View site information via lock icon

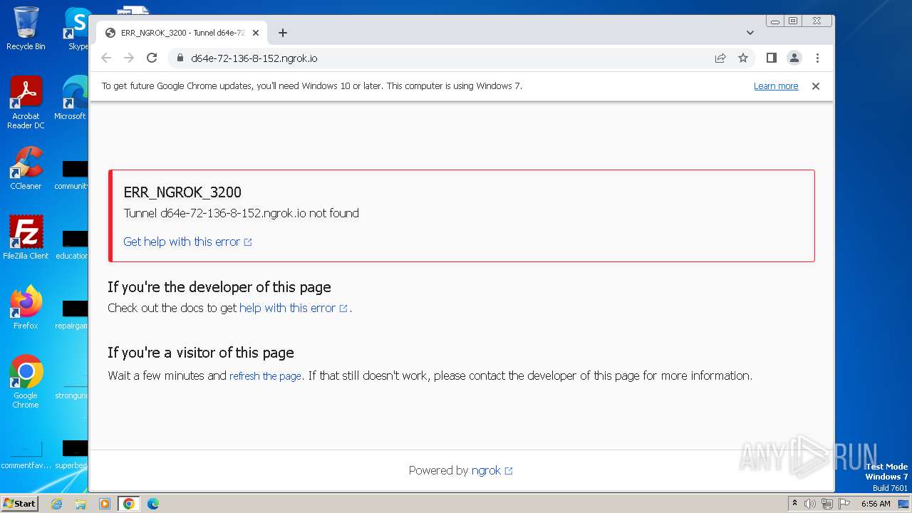point(179,58)
